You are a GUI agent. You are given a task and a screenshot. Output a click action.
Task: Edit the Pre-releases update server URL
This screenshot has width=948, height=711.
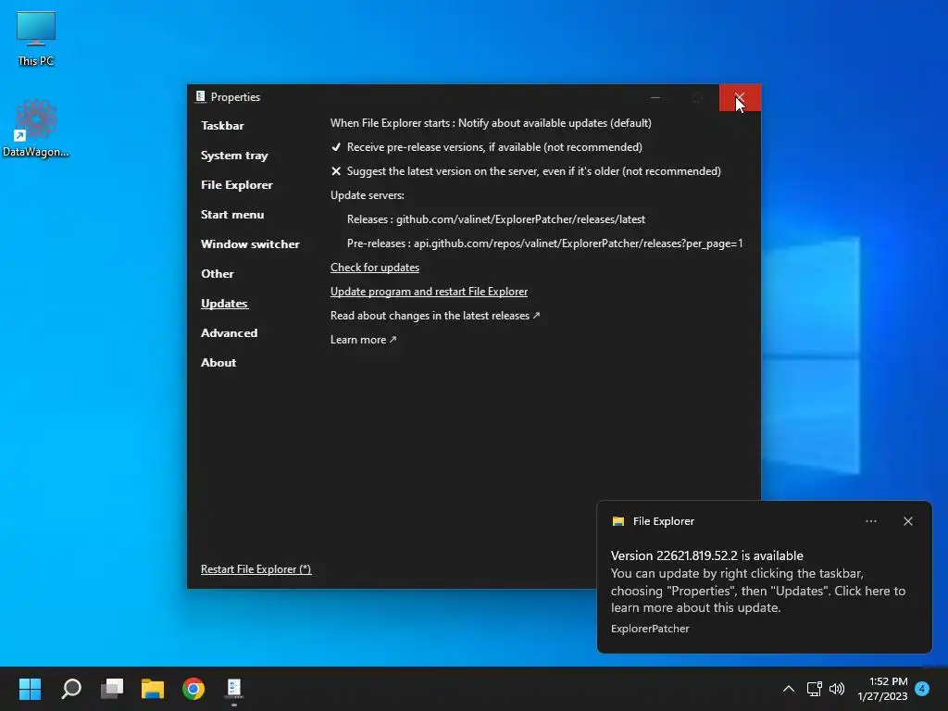pos(544,243)
